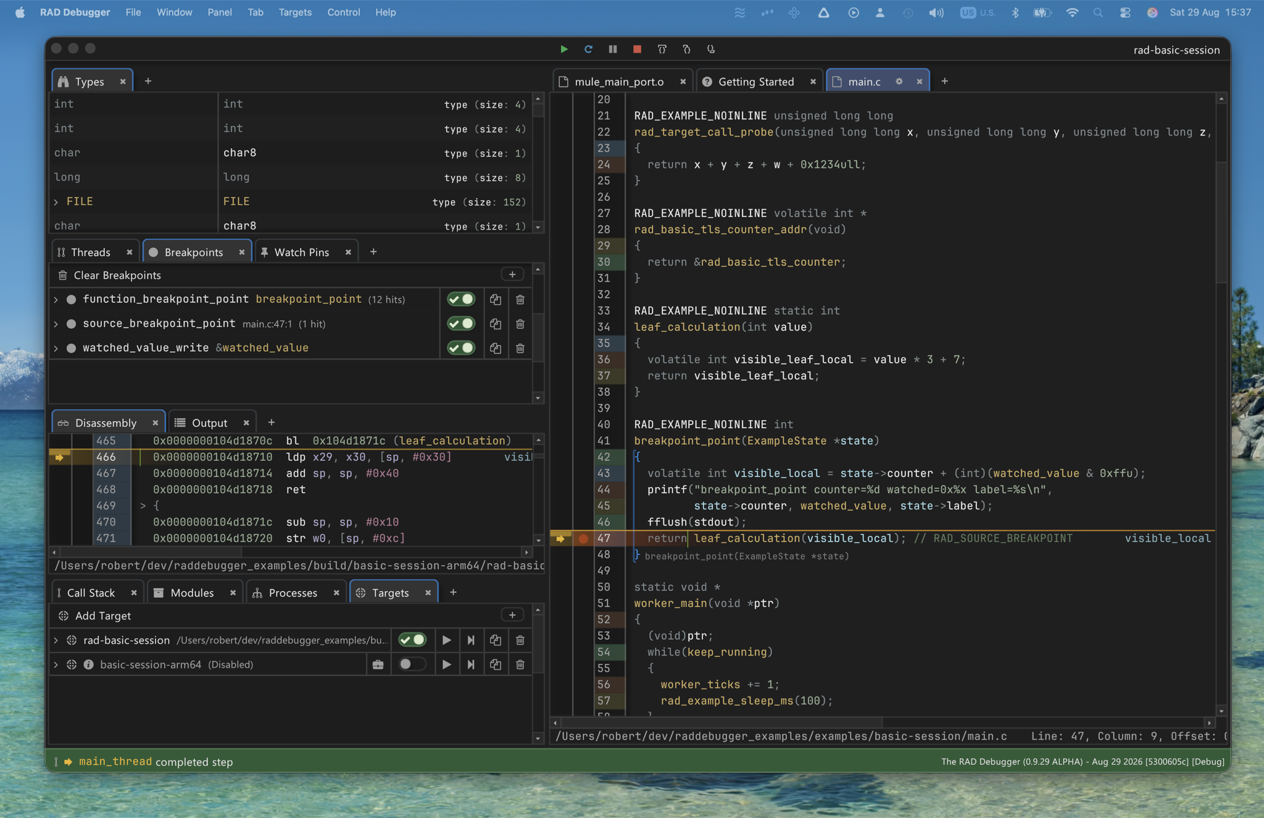Delete the function_breakpoint_point breakpoint
Viewport: 1264px width, 818px height.
point(520,299)
